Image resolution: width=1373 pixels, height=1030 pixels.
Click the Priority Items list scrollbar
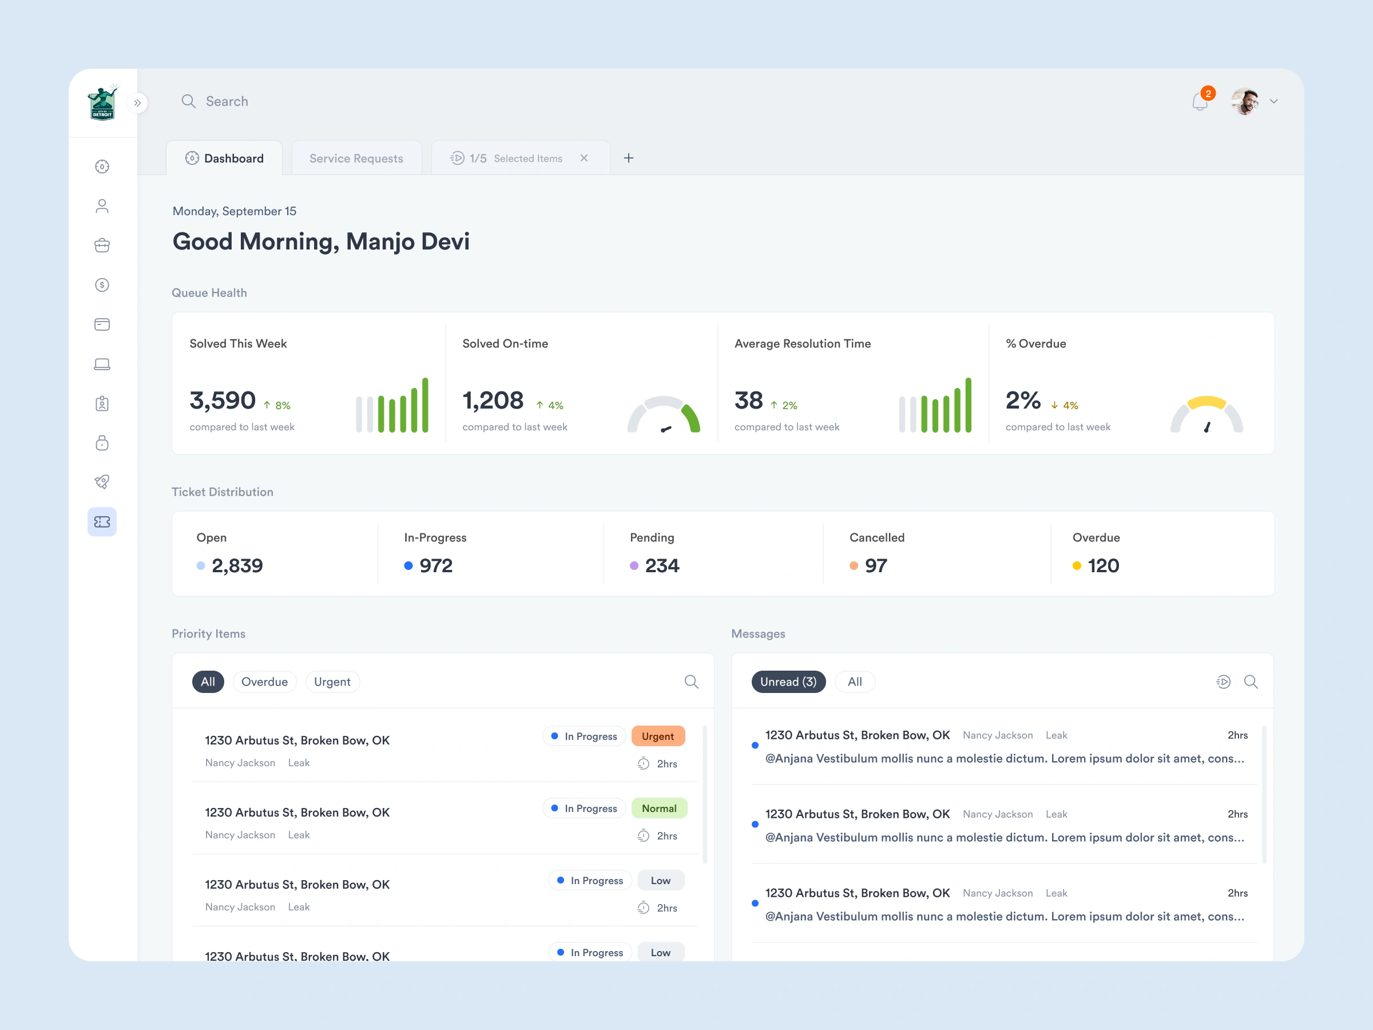(x=704, y=794)
